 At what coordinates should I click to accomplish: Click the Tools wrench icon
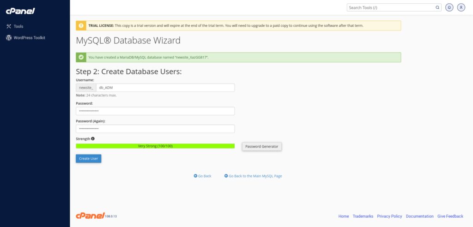[x=9, y=26]
